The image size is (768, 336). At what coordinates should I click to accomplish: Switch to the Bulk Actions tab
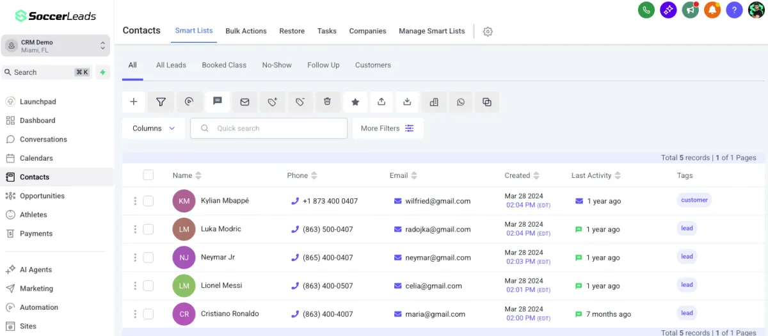coord(246,31)
